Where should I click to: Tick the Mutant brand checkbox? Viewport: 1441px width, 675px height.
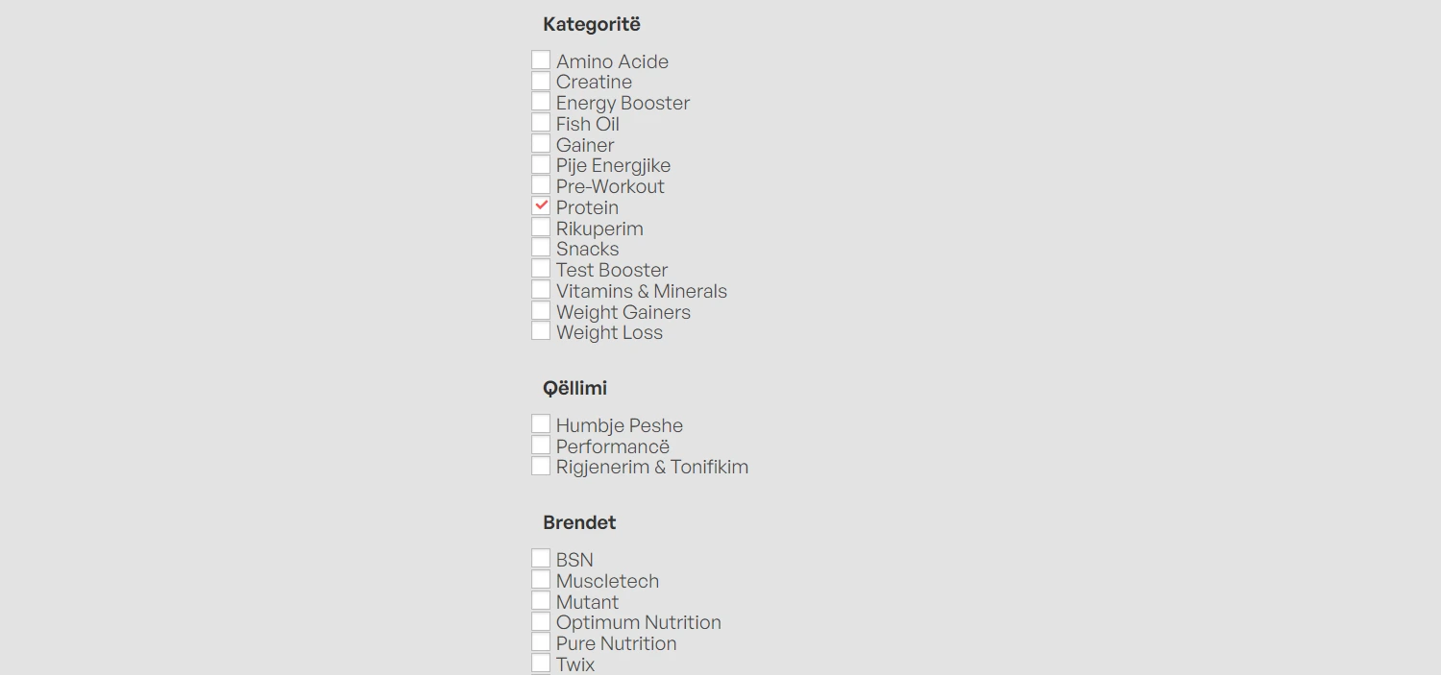pyautogui.click(x=541, y=601)
